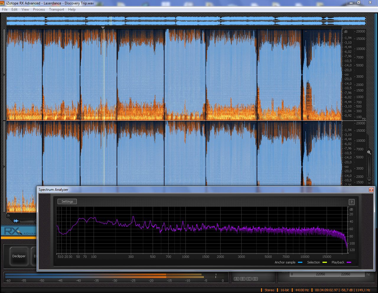Select preset slot C
The image size is (378, 293).
(249, 279)
